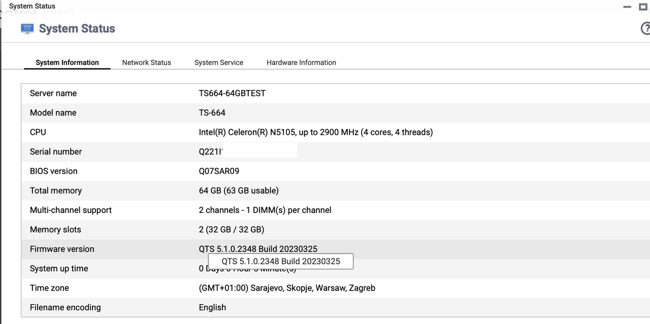
Task: Open the Network Status tab
Action: click(146, 62)
